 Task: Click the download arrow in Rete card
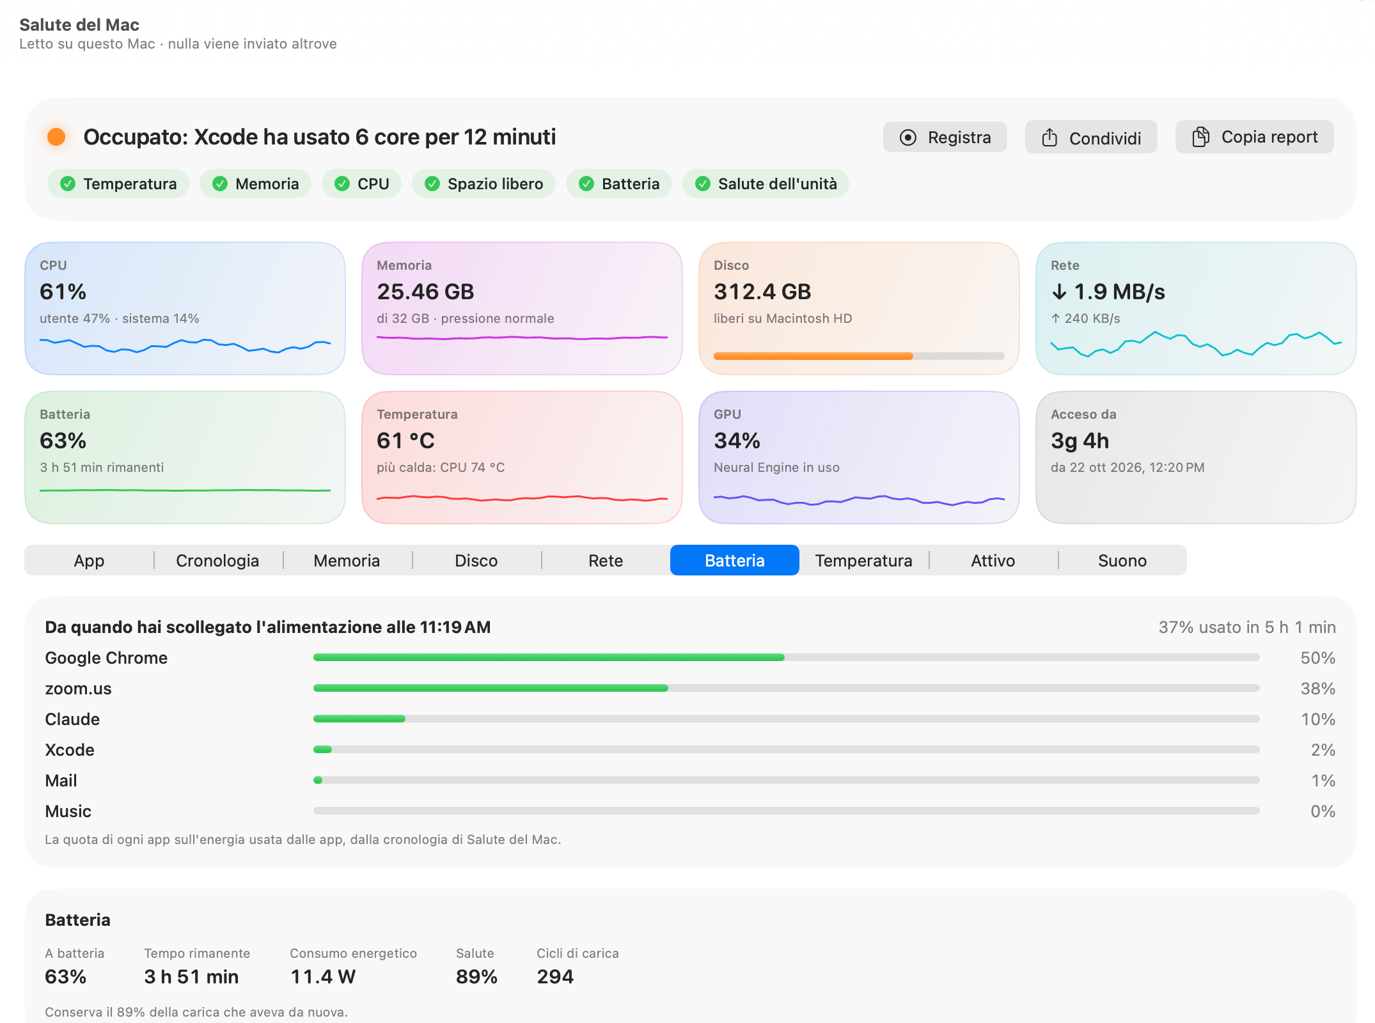point(1059,292)
